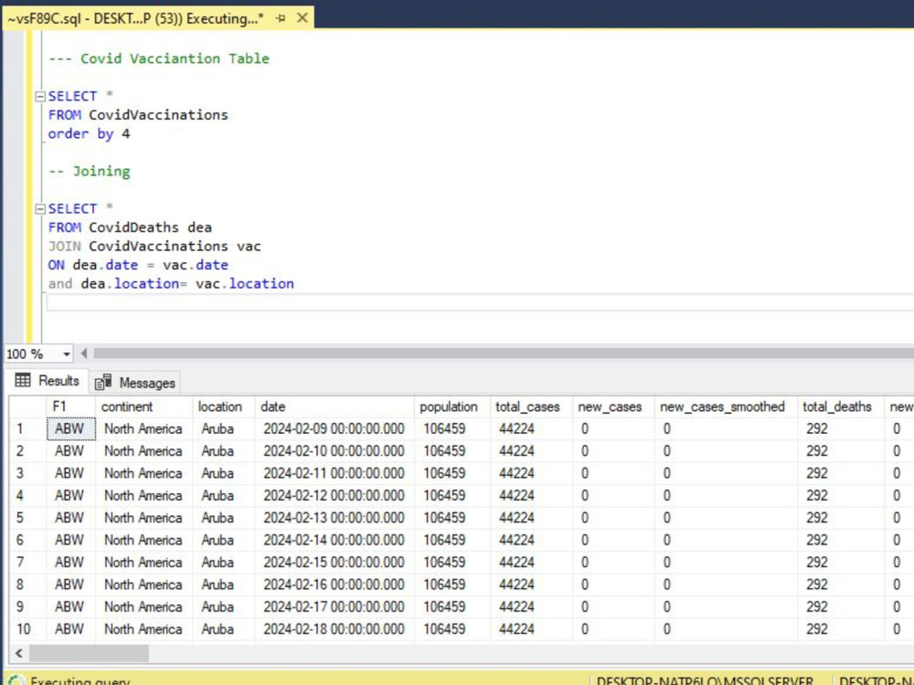Select the 106459 population cell in row 2

pyautogui.click(x=452, y=451)
